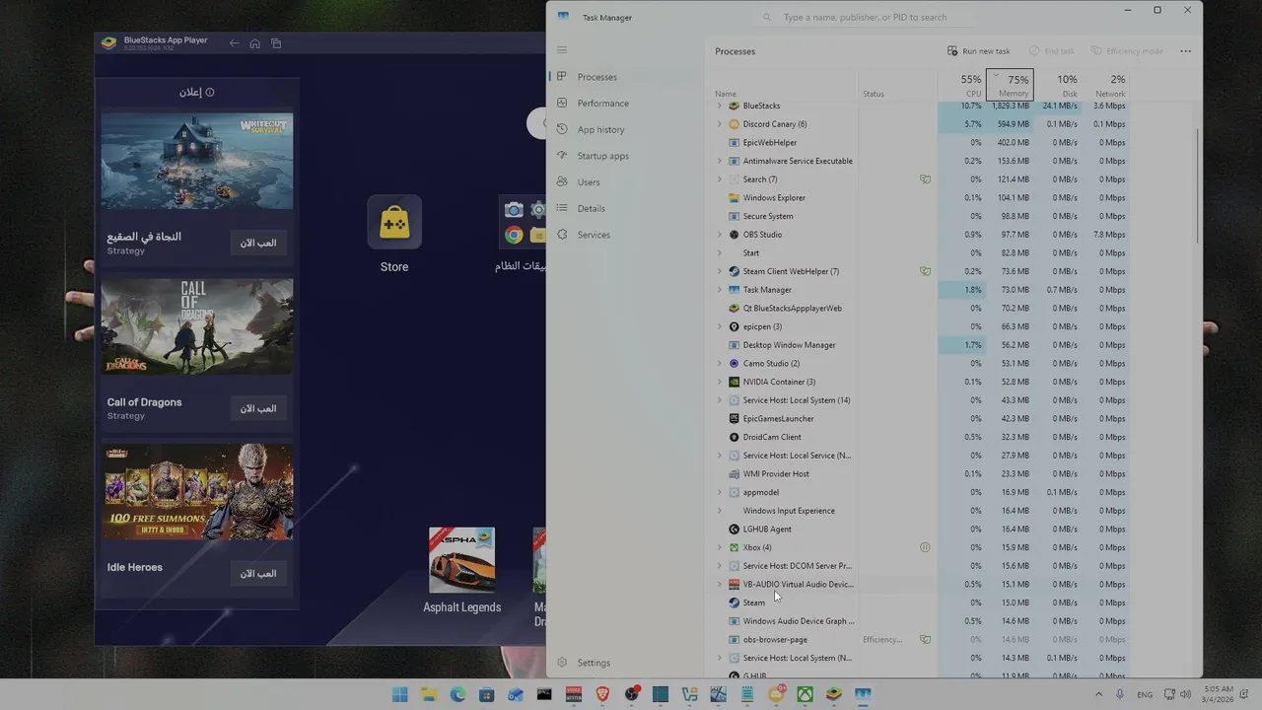
Task: Click Search row efficiency leaf status icon
Action: [925, 179]
